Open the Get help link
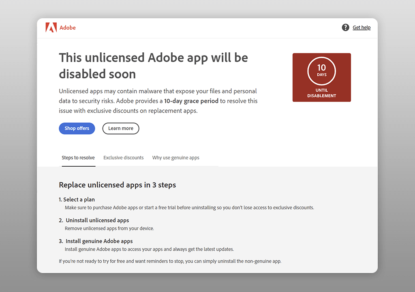The height and width of the screenshot is (292, 415). 362,28
